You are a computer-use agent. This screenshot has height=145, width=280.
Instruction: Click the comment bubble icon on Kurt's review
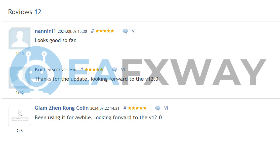[114, 70]
